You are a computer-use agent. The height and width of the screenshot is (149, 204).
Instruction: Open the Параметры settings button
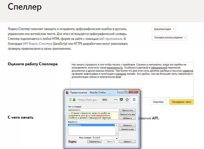point(94,142)
